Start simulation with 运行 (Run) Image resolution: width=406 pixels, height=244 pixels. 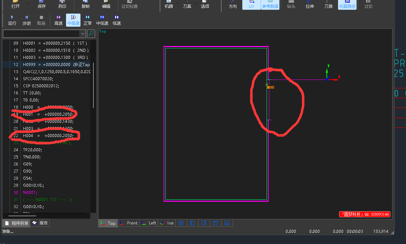pos(12,20)
